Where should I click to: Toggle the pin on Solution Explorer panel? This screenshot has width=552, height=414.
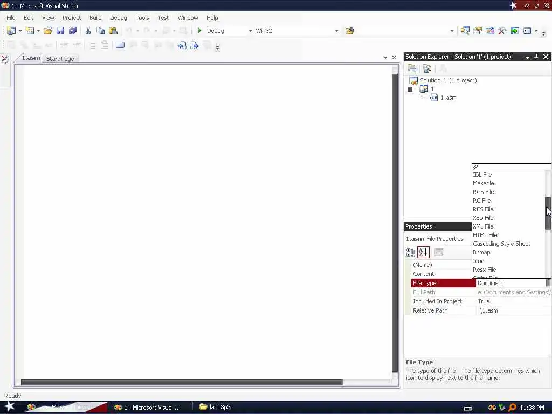(536, 56)
